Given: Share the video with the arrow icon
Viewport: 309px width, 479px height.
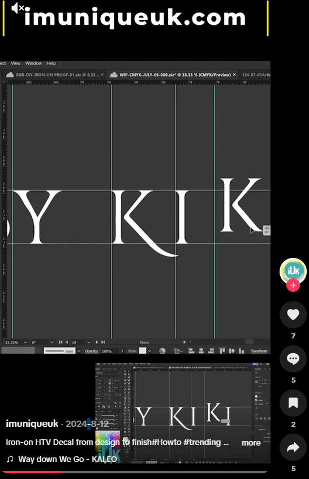Looking at the screenshot, I should (x=293, y=447).
